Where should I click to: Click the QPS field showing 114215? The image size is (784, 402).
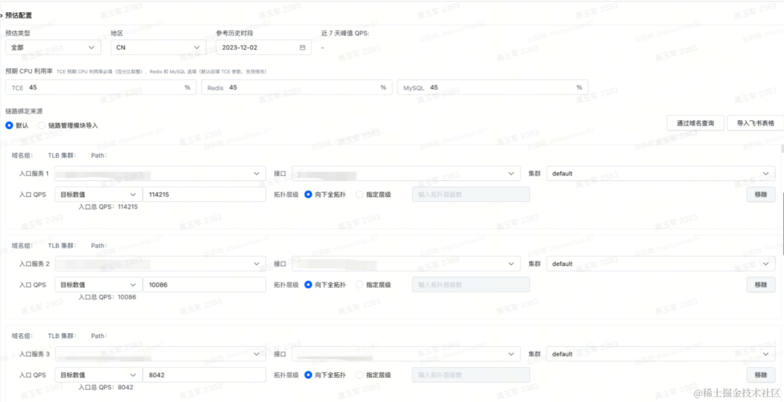pos(205,195)
